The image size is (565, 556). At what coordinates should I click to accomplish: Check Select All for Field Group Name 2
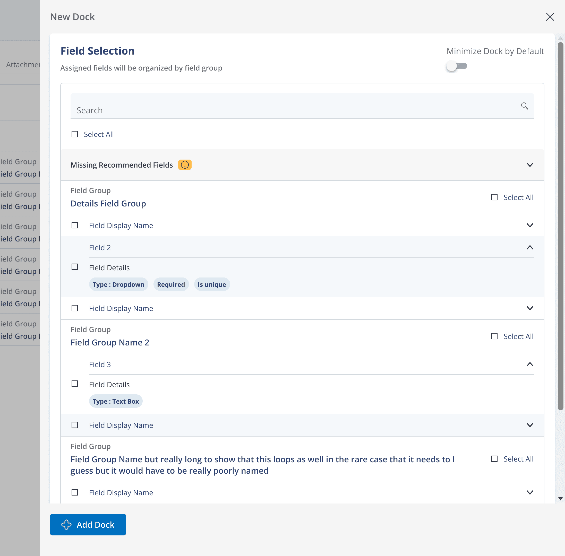pyautogui.click(x=494, y=336)
